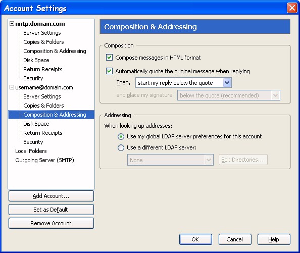Viewport: 300px width, 253px height.
Task: Open the Help button
Action: (x=274, y=239)
